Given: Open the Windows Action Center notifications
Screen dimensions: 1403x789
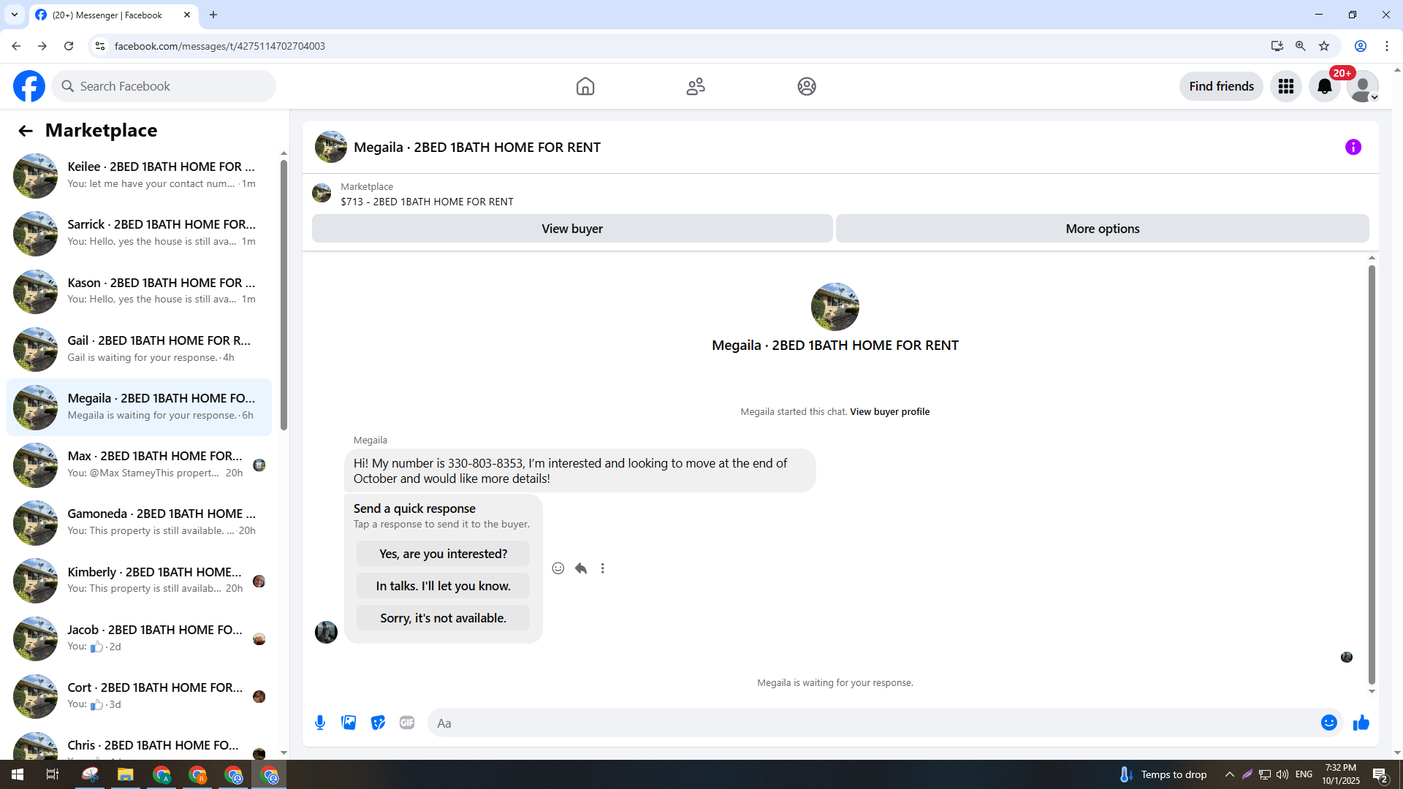Looking at the screenshot, I should point(1380,774).
